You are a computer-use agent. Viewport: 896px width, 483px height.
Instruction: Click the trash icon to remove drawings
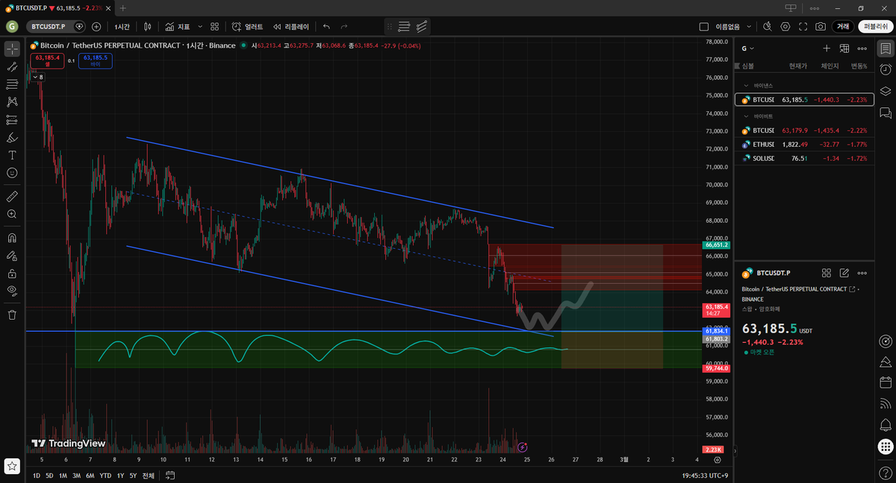[12, 315]
